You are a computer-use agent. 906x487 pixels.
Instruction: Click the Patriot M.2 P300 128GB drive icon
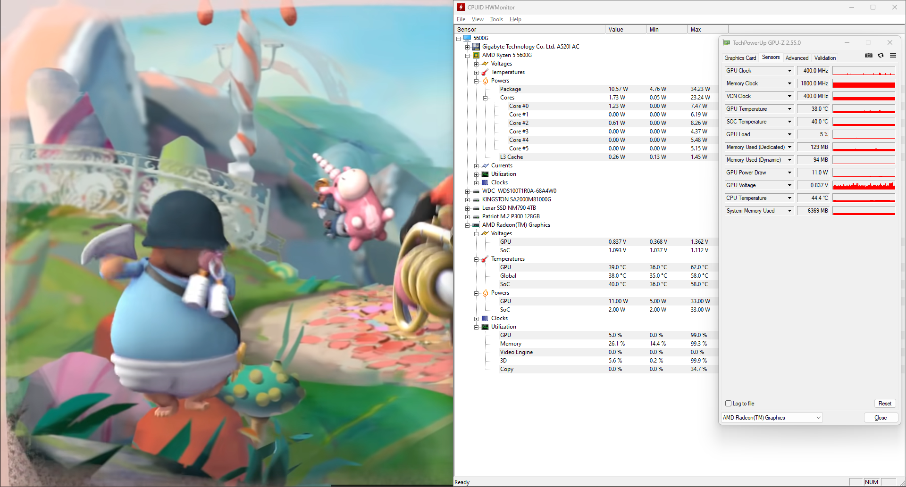476,216
